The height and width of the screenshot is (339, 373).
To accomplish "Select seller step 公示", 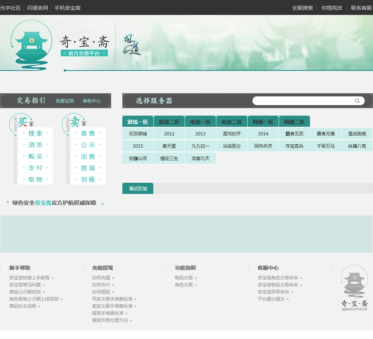I will click(88, 145).
